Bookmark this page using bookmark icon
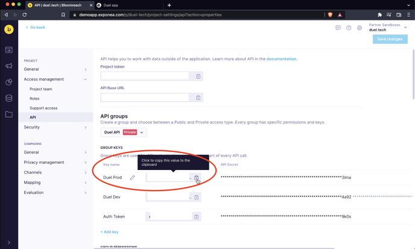The image size is (415, 249). click(x=63, y=15)
